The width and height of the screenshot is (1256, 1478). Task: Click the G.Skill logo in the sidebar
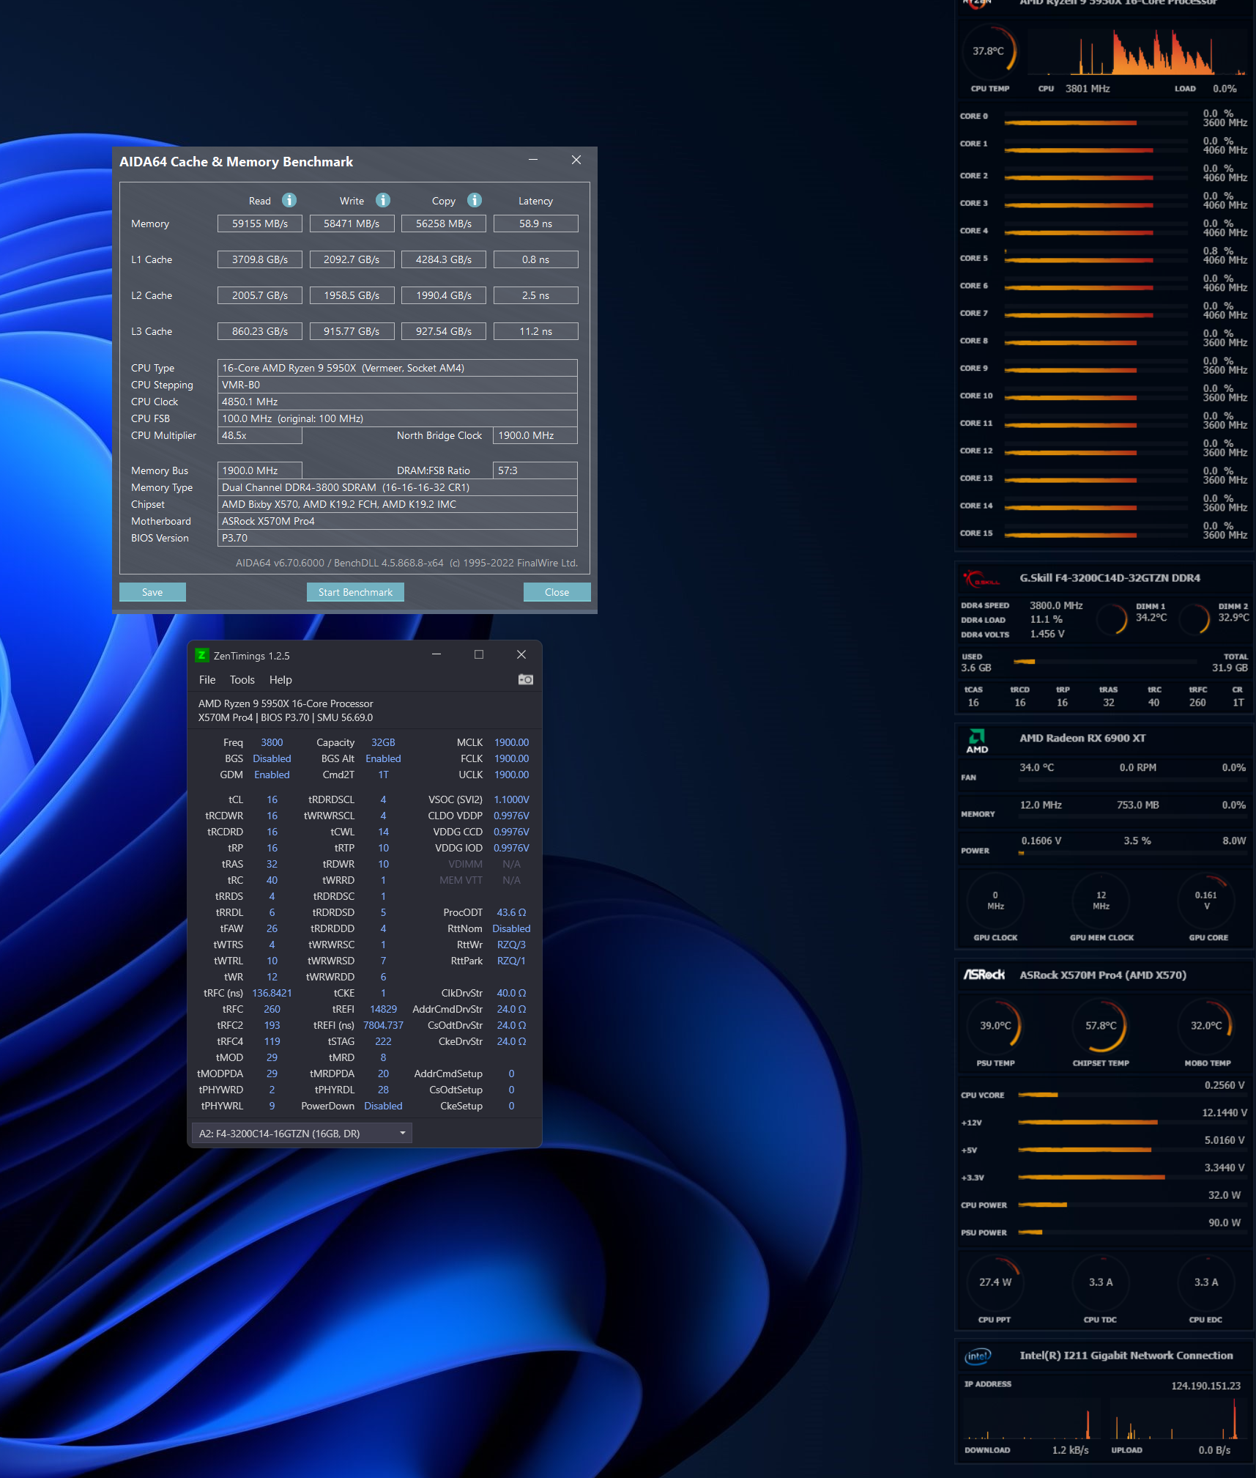(x=981, y=579)
